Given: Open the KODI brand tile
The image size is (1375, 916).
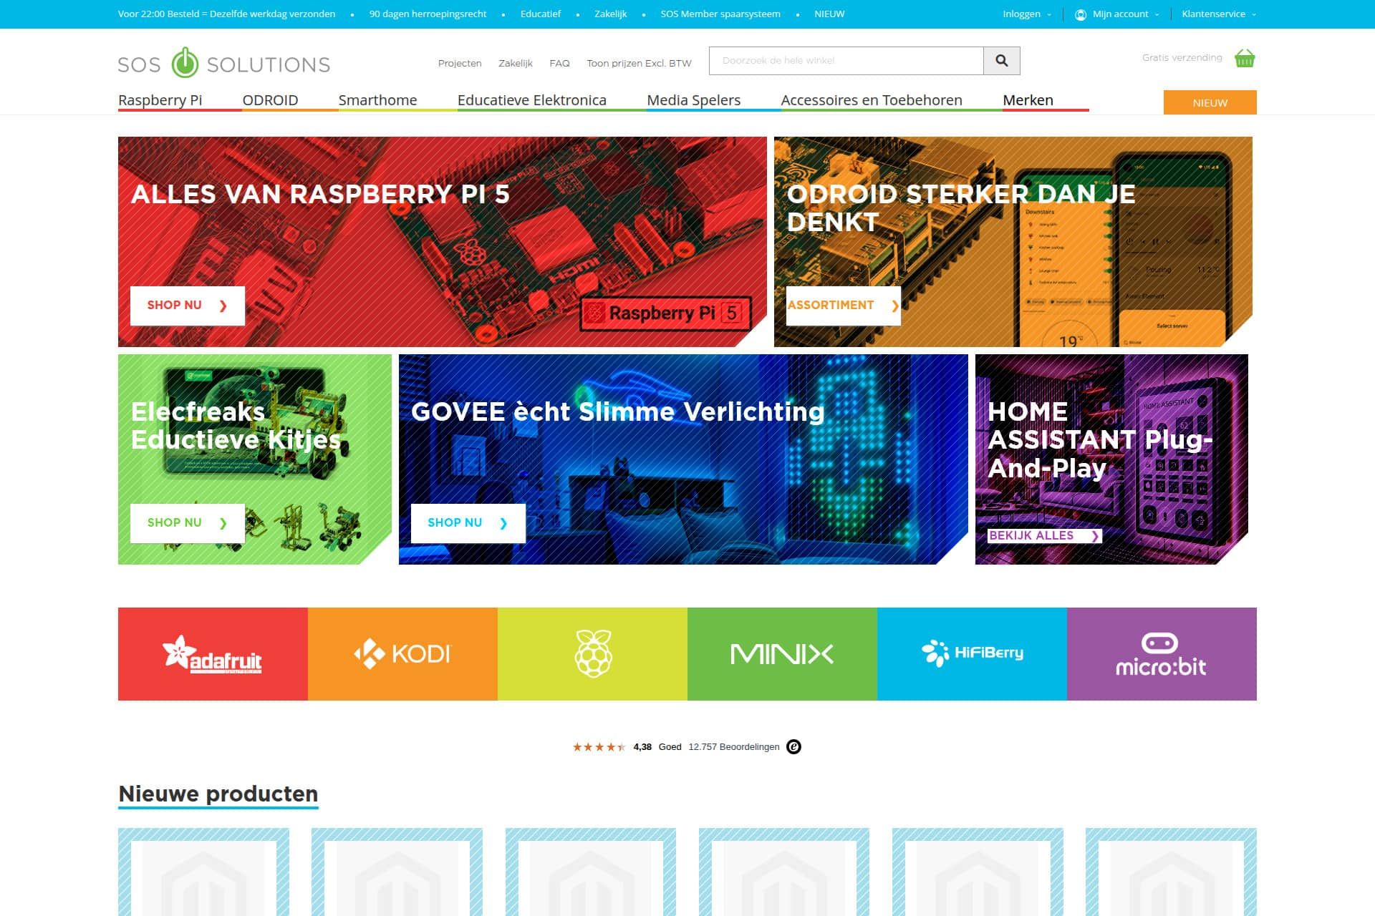Looking at the screenshot, I should click(x=402, y=654).
